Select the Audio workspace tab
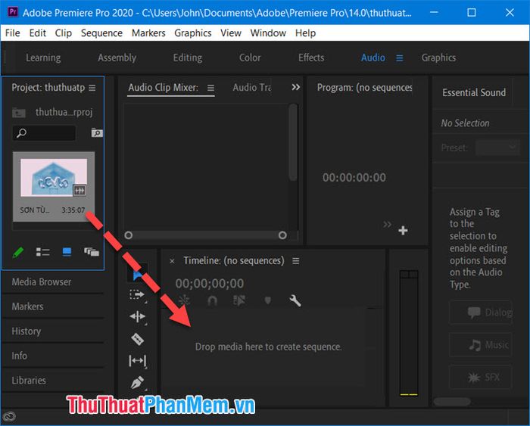The image size is (530, 426). 373,58
